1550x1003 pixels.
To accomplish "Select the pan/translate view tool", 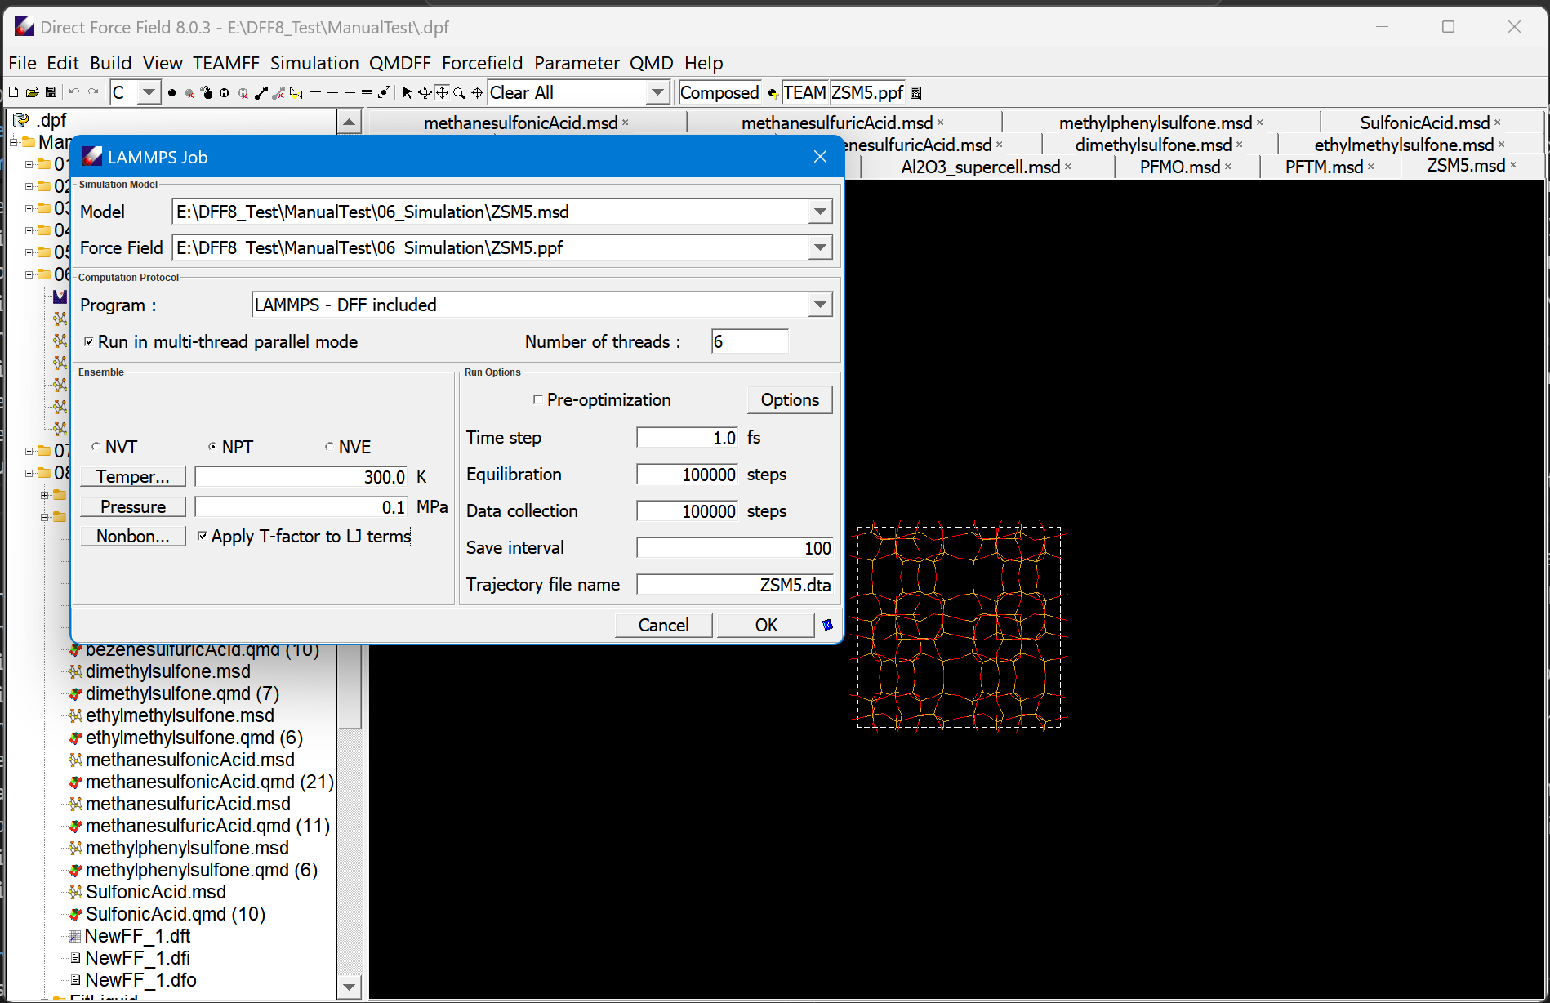I will [x=441, y=91].
